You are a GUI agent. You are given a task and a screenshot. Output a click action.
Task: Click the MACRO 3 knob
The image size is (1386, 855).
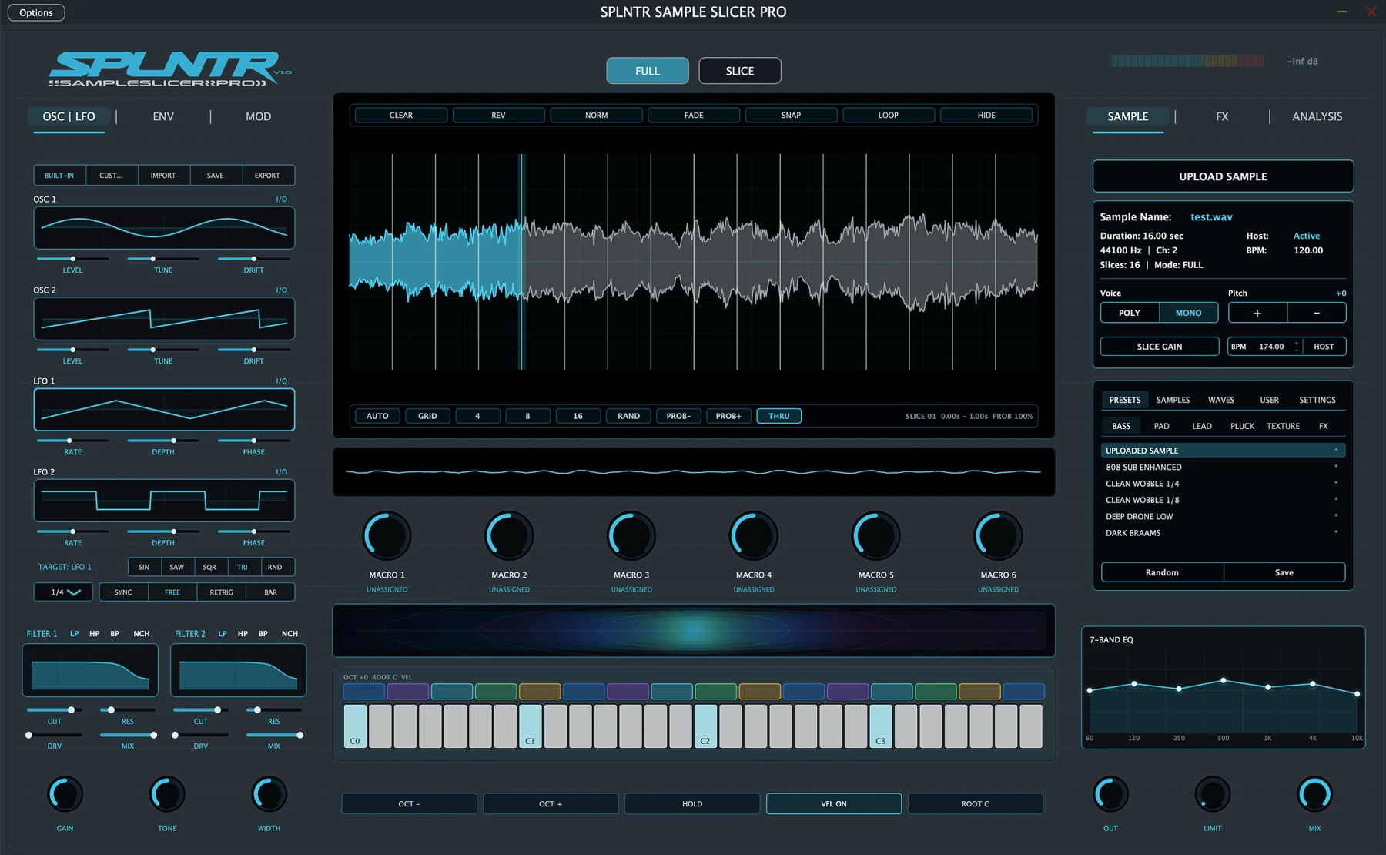tap(631, 535)
